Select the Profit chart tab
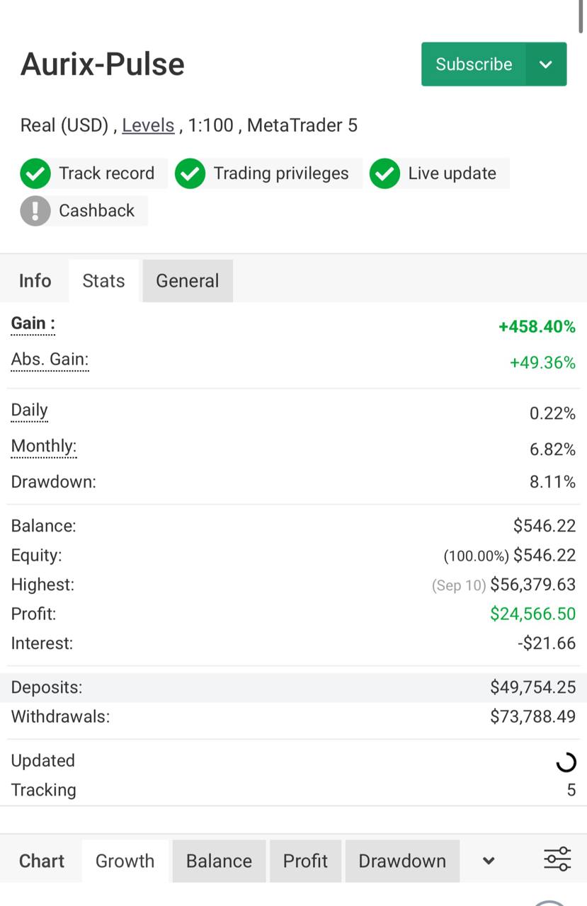 (x=305, y=861)
